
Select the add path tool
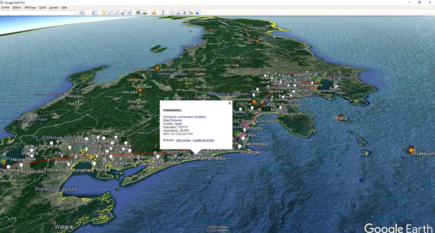coord(117,13)
